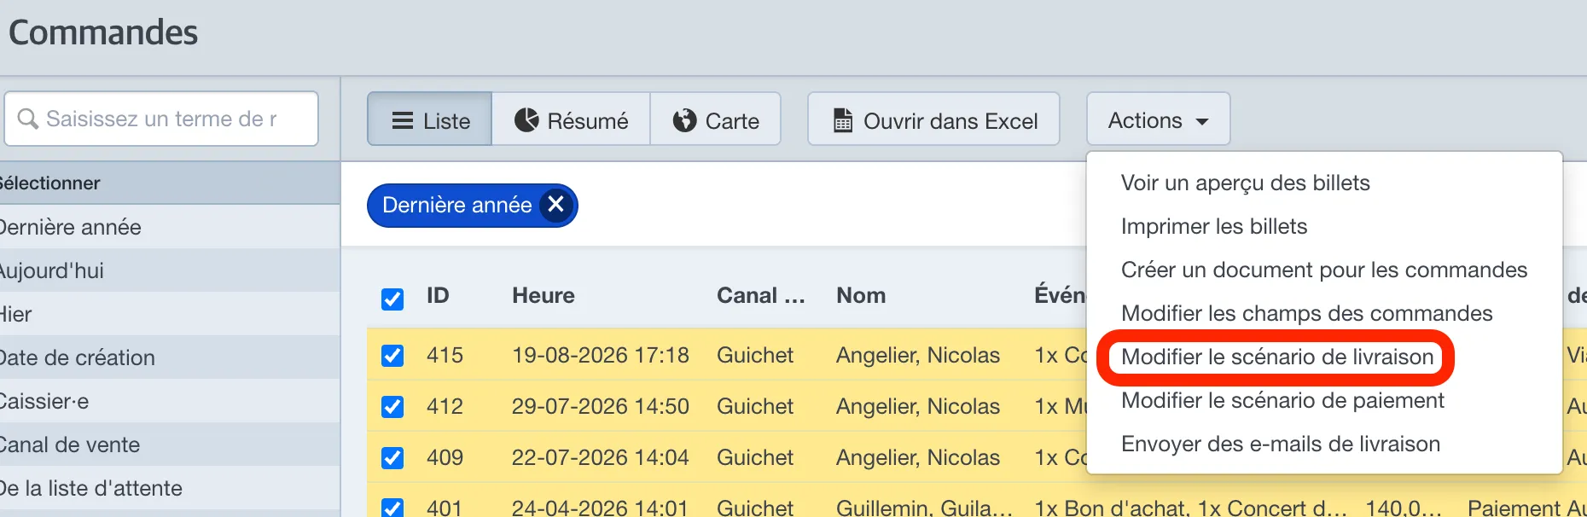Click Angelier, Nicolas in order 409 row

pyautogui.click(x=918, y=457)
